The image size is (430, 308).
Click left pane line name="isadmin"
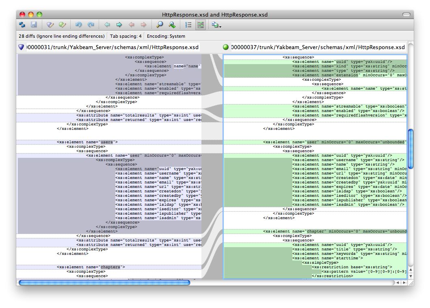(x=158, y=218)
